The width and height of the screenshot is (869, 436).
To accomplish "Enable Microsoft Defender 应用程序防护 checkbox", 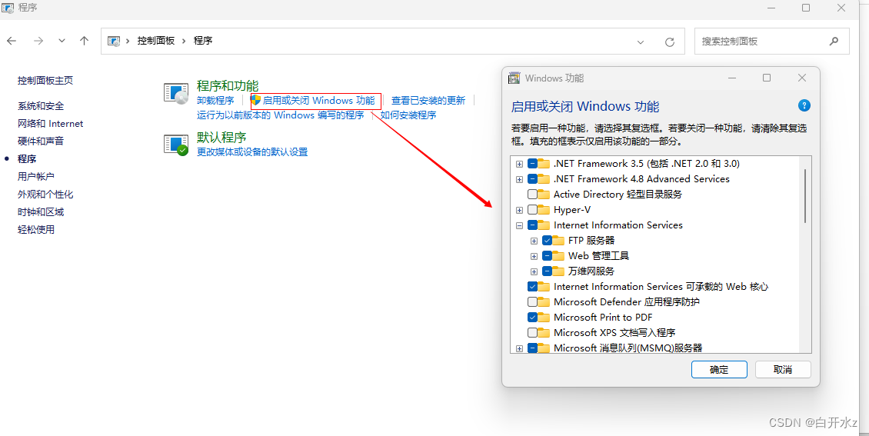I will point(532,302).
